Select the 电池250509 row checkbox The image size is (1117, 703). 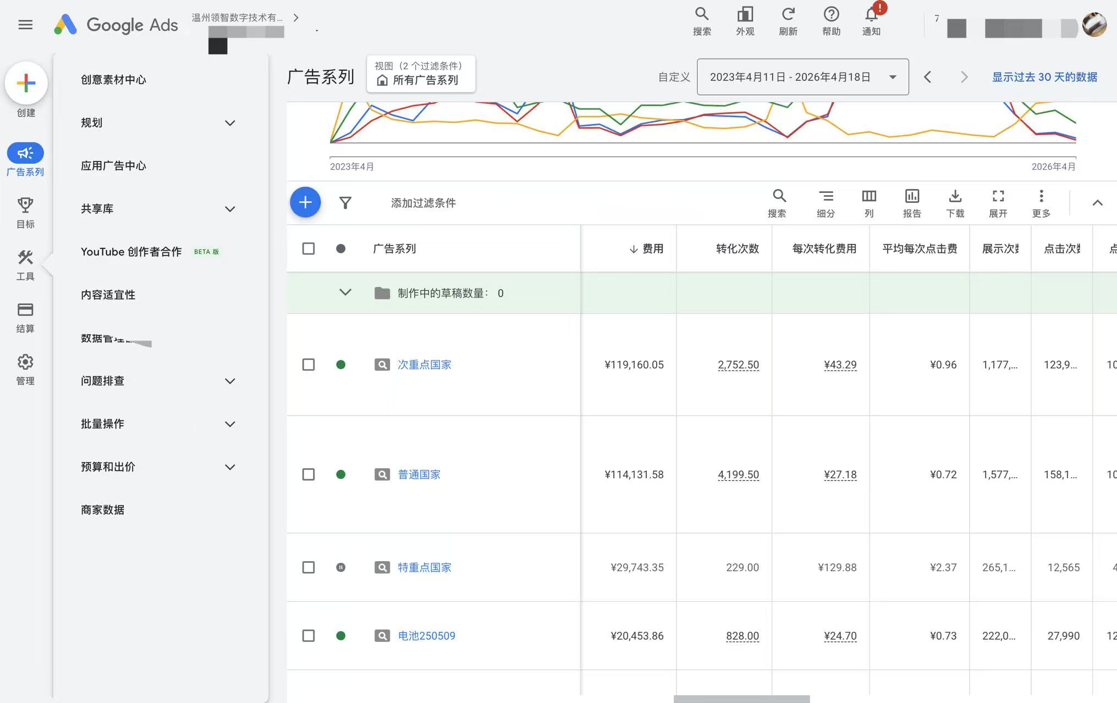(309, 635)
